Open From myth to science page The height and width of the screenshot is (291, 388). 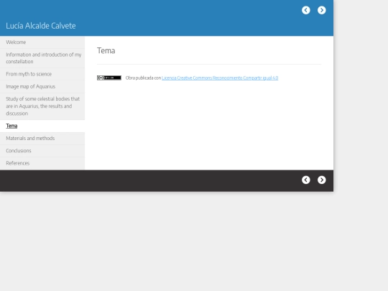click(x=42, y=74)
